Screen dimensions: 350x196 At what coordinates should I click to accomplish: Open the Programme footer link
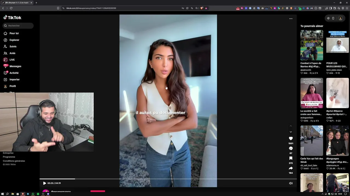(x=9, y=157)
